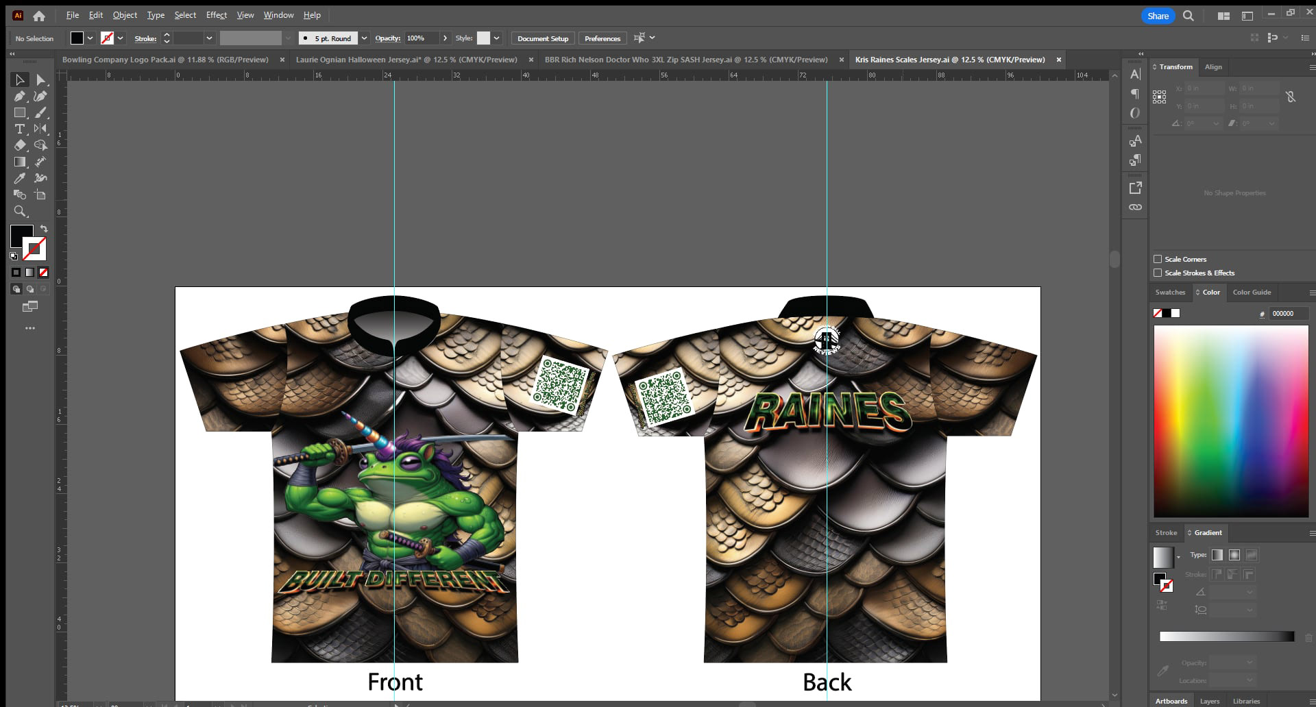This screenshot has width=1316, height=707.
Task: Open the Paragraph panel icon
Action: point(1135,94)
